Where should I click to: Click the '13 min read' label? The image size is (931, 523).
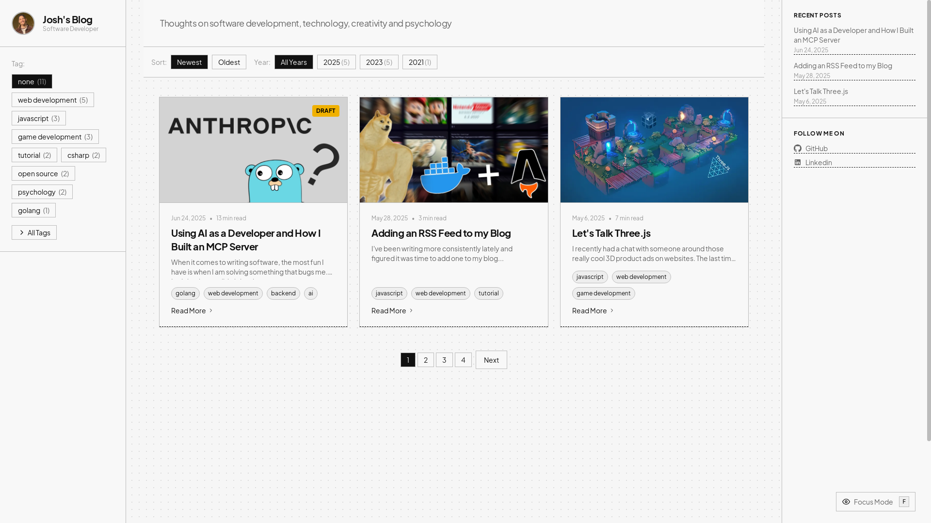(231, 218)
